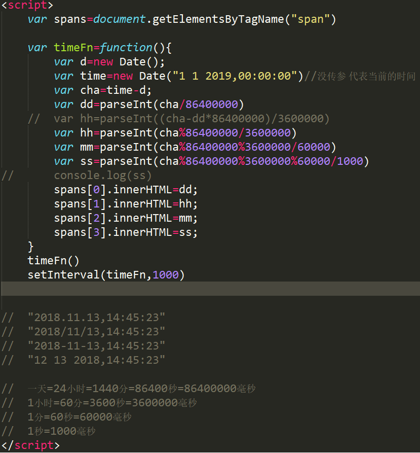The height and width of the screenshot is (453, 420).
Task: Click the Chinese comment after new Date
Action: (360, 77)
